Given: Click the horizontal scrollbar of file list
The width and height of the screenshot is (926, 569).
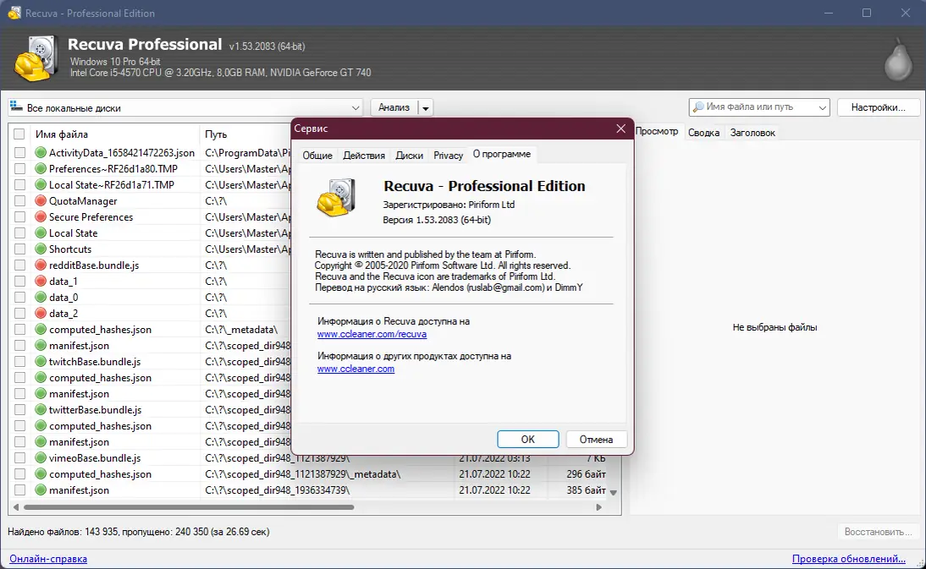Looking at the screenshot, I should 189,507.
